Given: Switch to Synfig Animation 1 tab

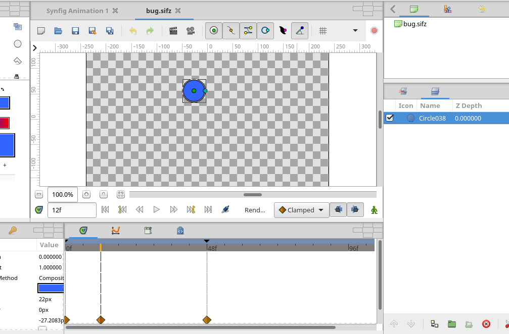Looking at the screenshot, I should click(77, 11).
